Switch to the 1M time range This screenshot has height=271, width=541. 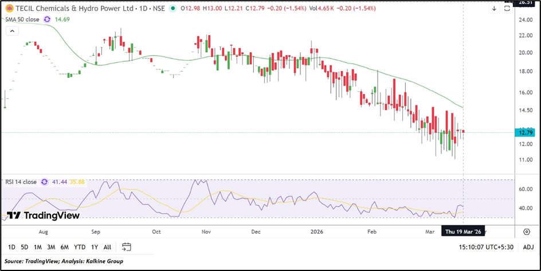(x=38, y=247)
